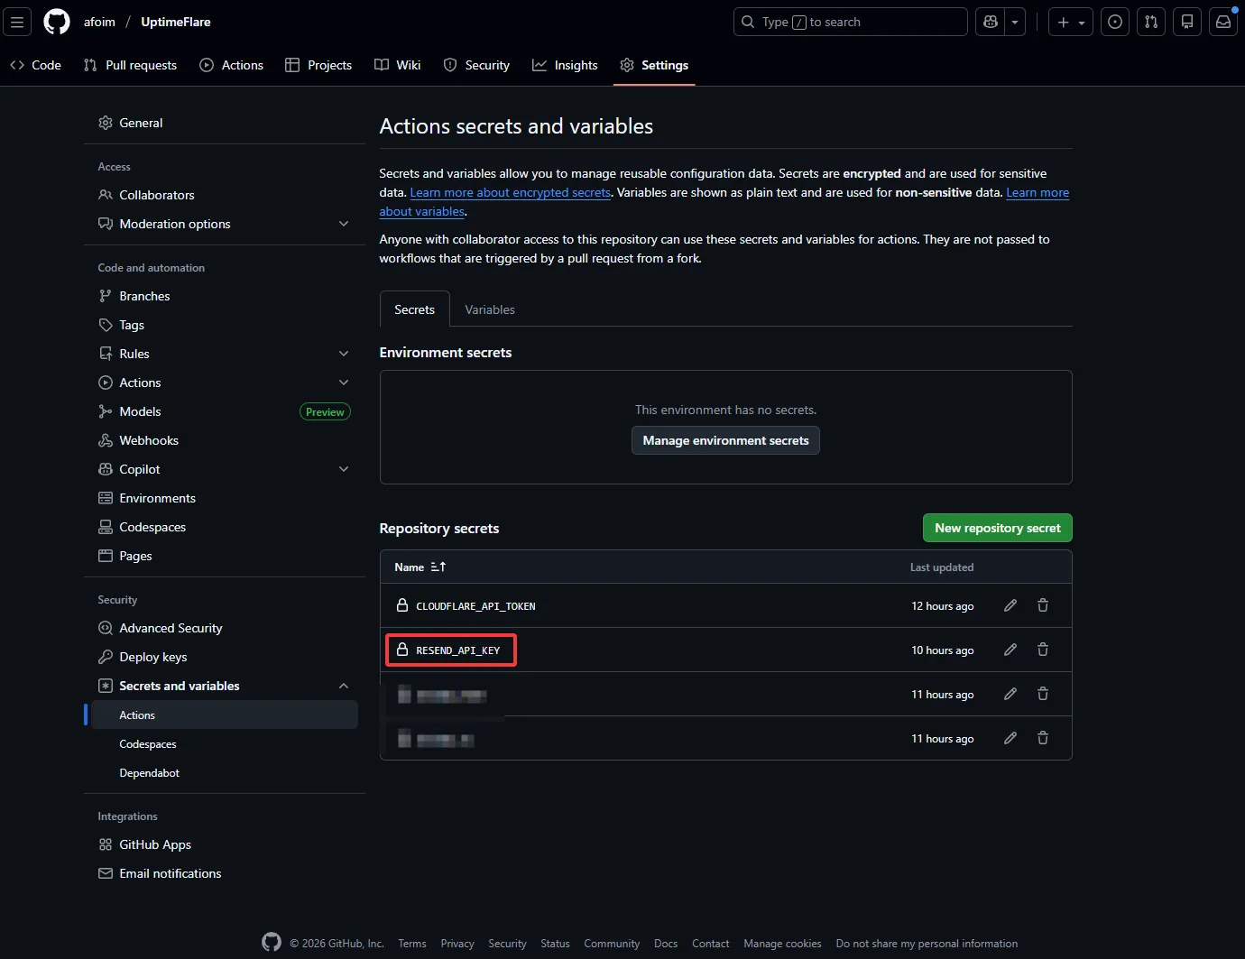Open the create new plus dropdown

pyautogui.click(x=1071, y=22)
